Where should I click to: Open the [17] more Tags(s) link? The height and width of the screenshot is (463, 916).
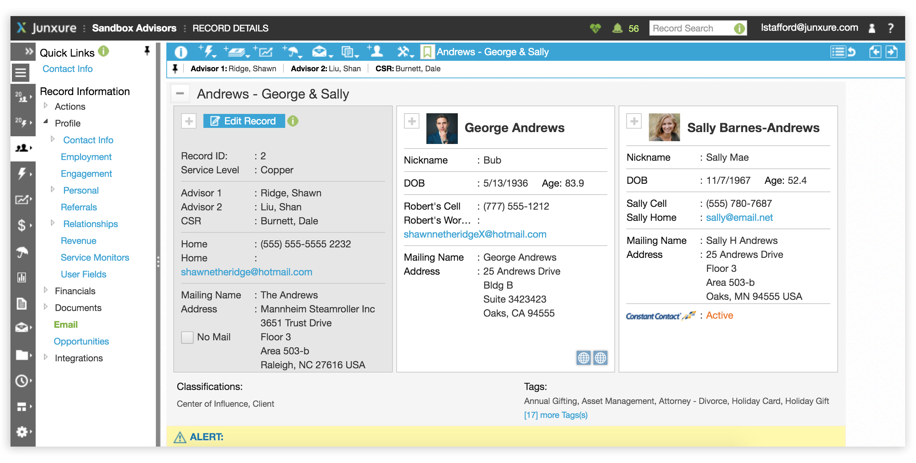[x=555, y=415]
